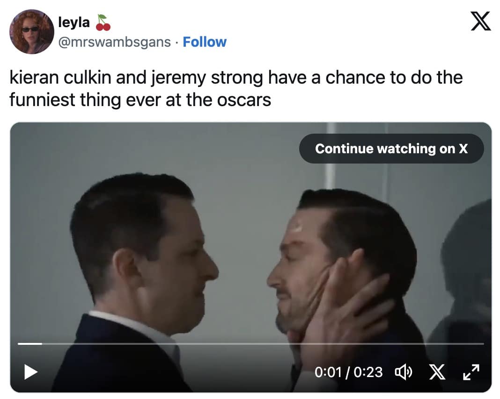The width and height of the screenshot is (500, 399).
Task: Click the tweet text line starting "kieran culkin"
Action: (x=236, y=78)
